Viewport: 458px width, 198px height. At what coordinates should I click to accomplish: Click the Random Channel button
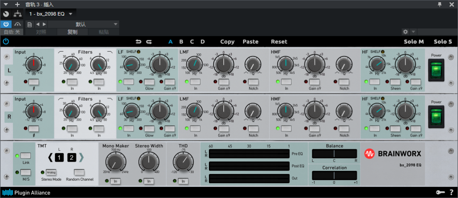79,172
